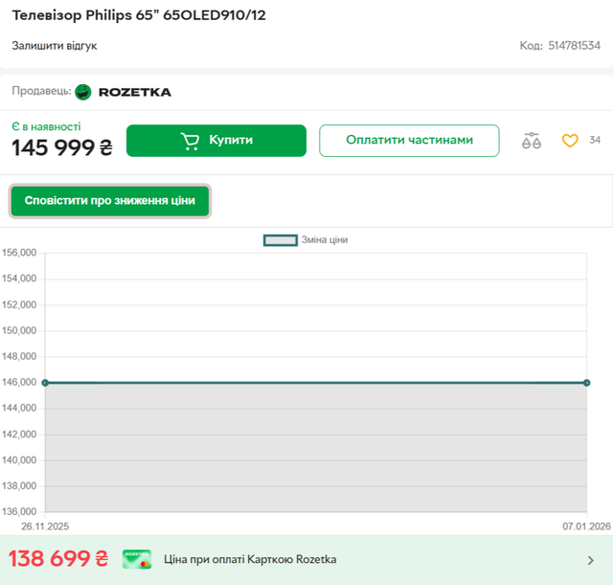Open Залишити відгук link
The height and width of the screenshot is (585, 613).
click(55, 46)
